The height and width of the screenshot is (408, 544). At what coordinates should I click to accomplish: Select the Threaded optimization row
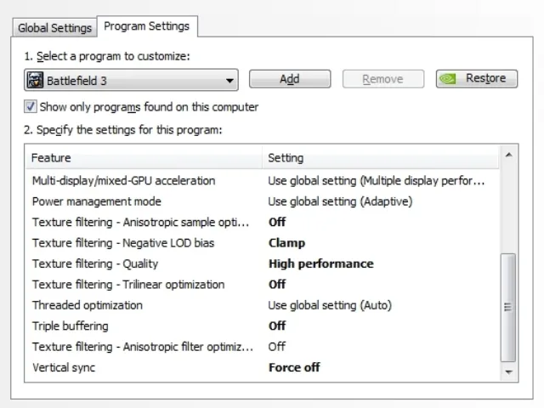tap(263, 305)
